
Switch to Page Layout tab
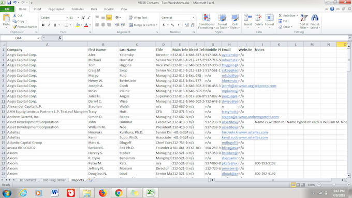point(56,9)
